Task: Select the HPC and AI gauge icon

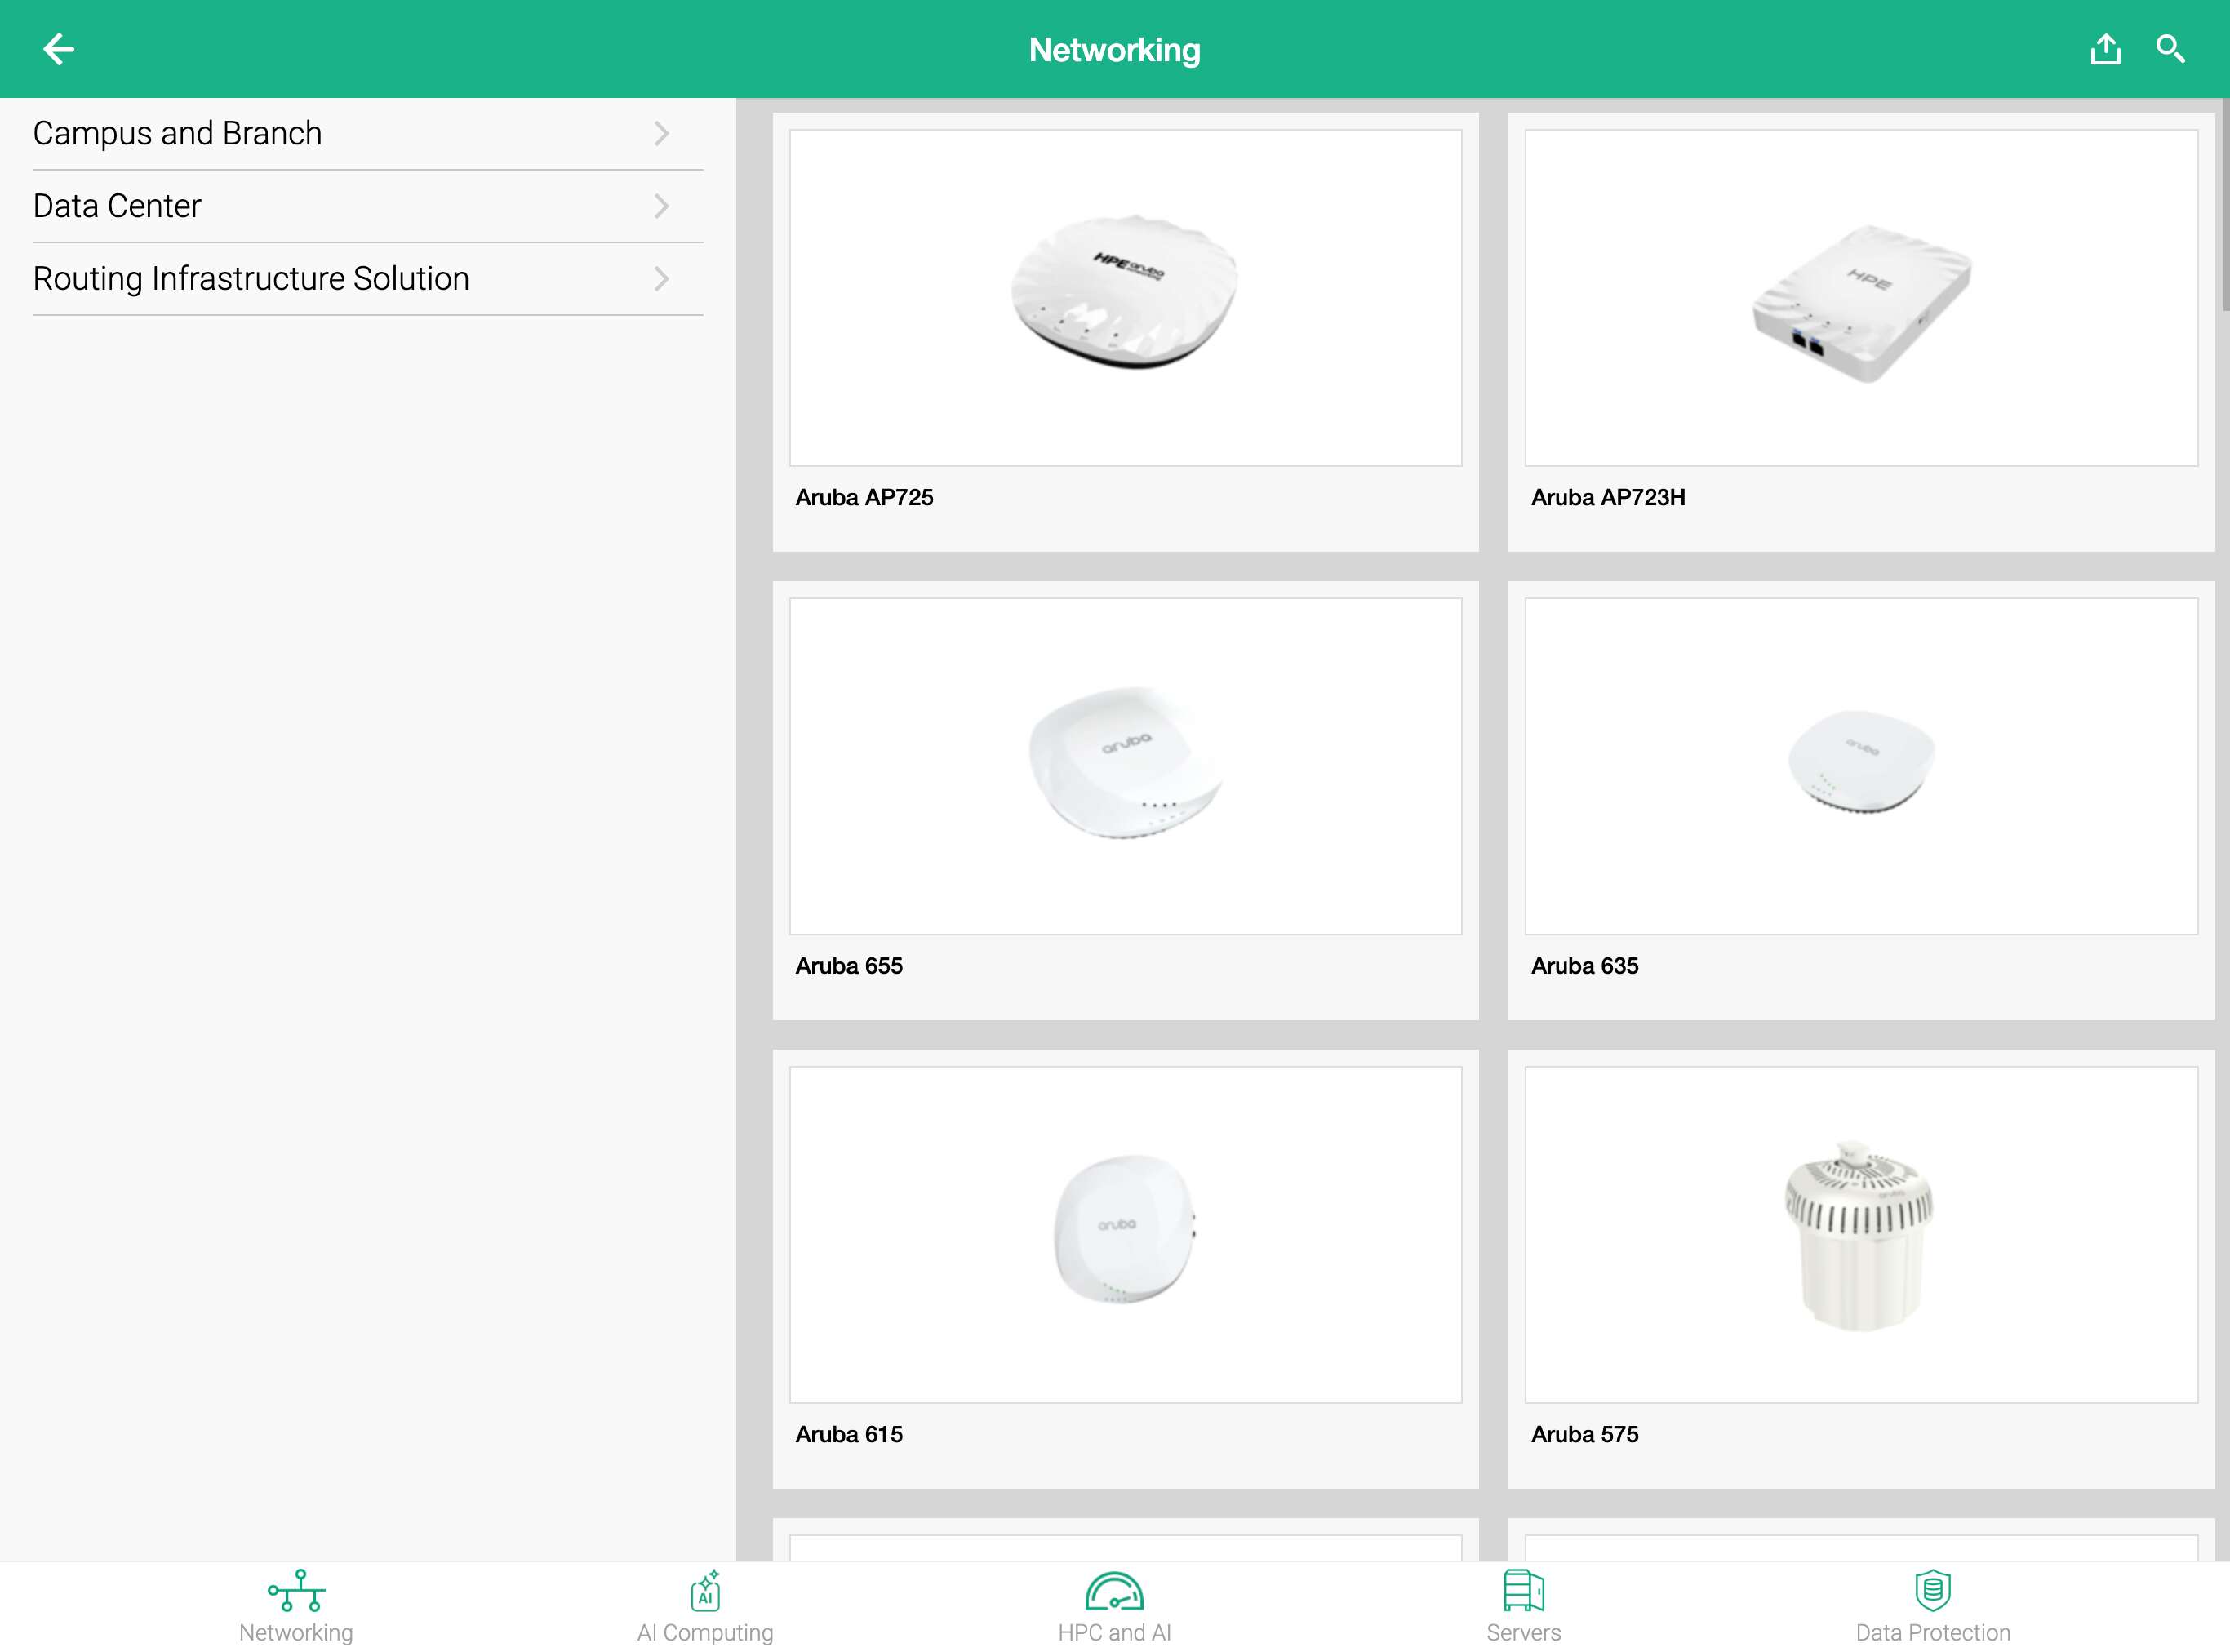Action: [x=1114, y=1590]
